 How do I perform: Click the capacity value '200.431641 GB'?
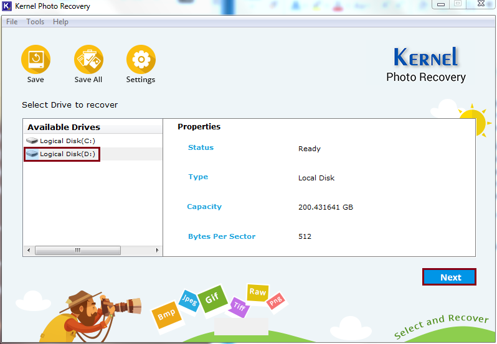pyautogui.click(x=326, y=207)
